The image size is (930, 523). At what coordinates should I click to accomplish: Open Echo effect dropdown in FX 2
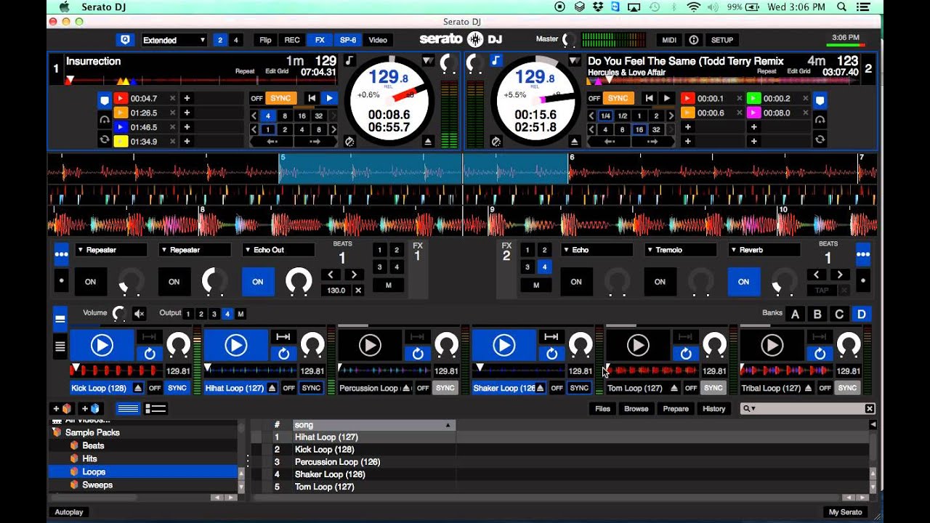597,250
